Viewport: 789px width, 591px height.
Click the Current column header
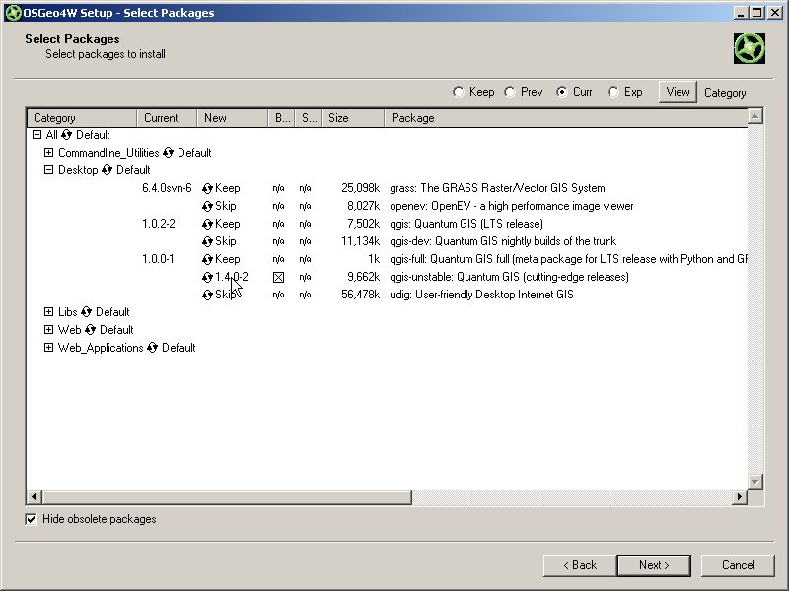(x=167, y=118)
